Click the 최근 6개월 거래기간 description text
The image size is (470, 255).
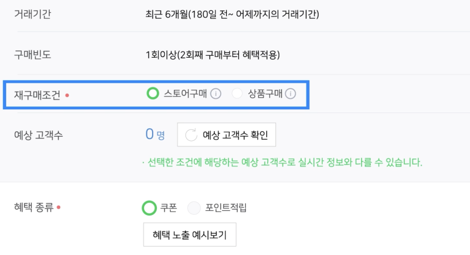232,14
